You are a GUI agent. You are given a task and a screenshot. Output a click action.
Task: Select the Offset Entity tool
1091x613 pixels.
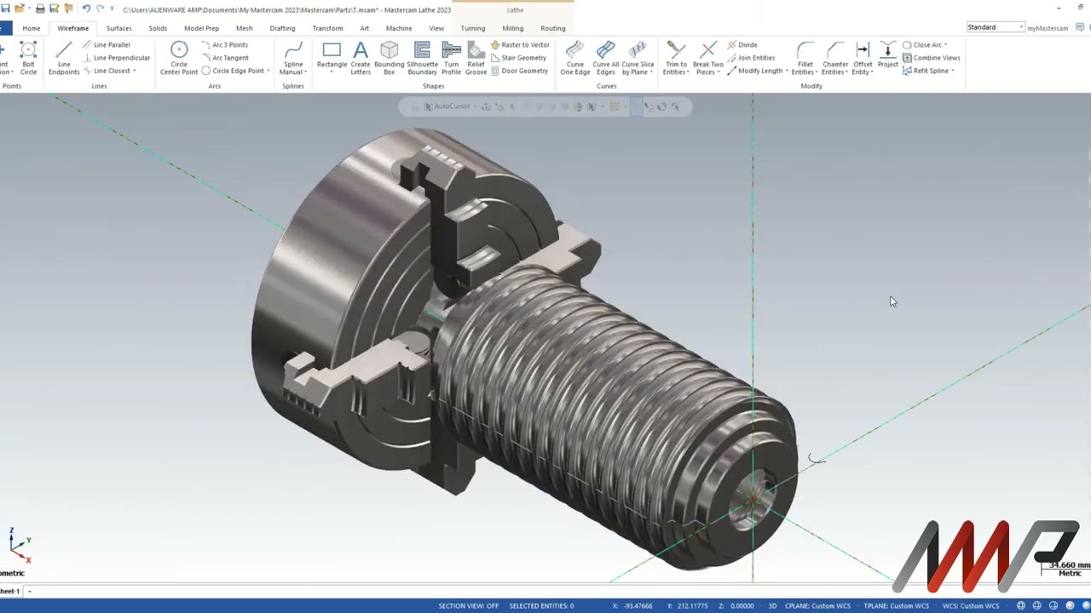click(863, 58)
